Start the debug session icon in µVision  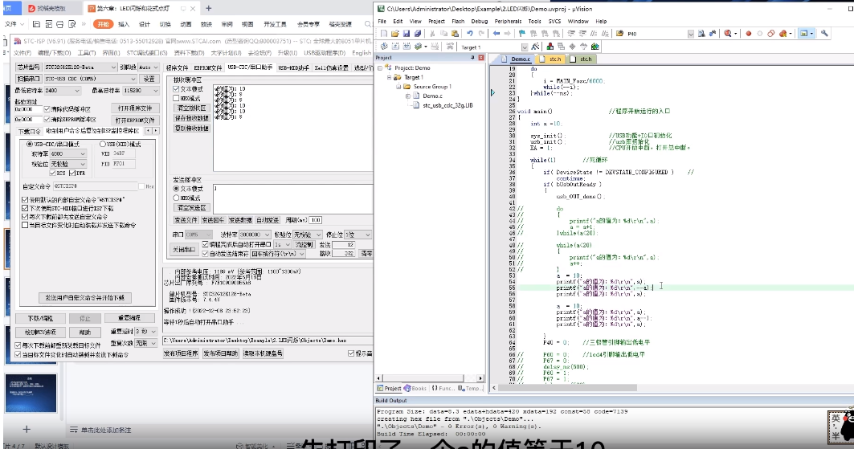pyautogui.click(x=728, y=34)
